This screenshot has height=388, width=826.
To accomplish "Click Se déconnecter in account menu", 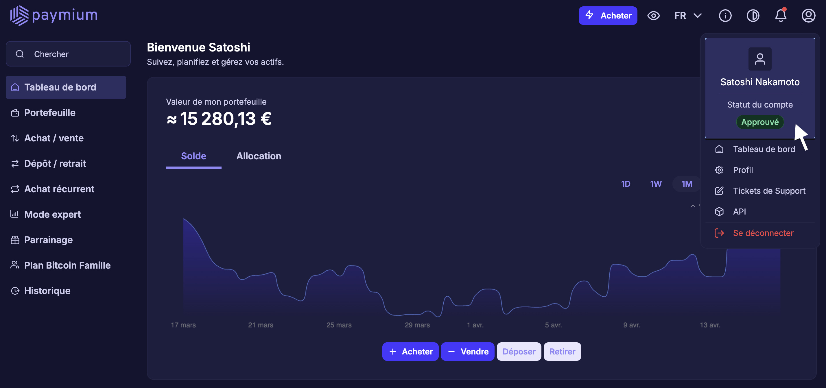I will point(763,233).
